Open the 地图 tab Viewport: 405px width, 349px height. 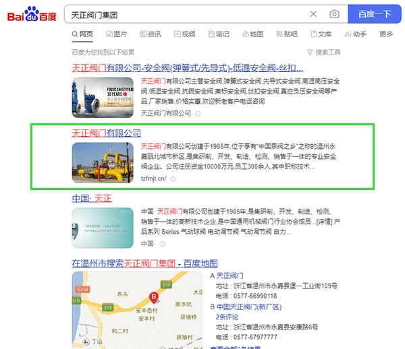click(253, 34)
